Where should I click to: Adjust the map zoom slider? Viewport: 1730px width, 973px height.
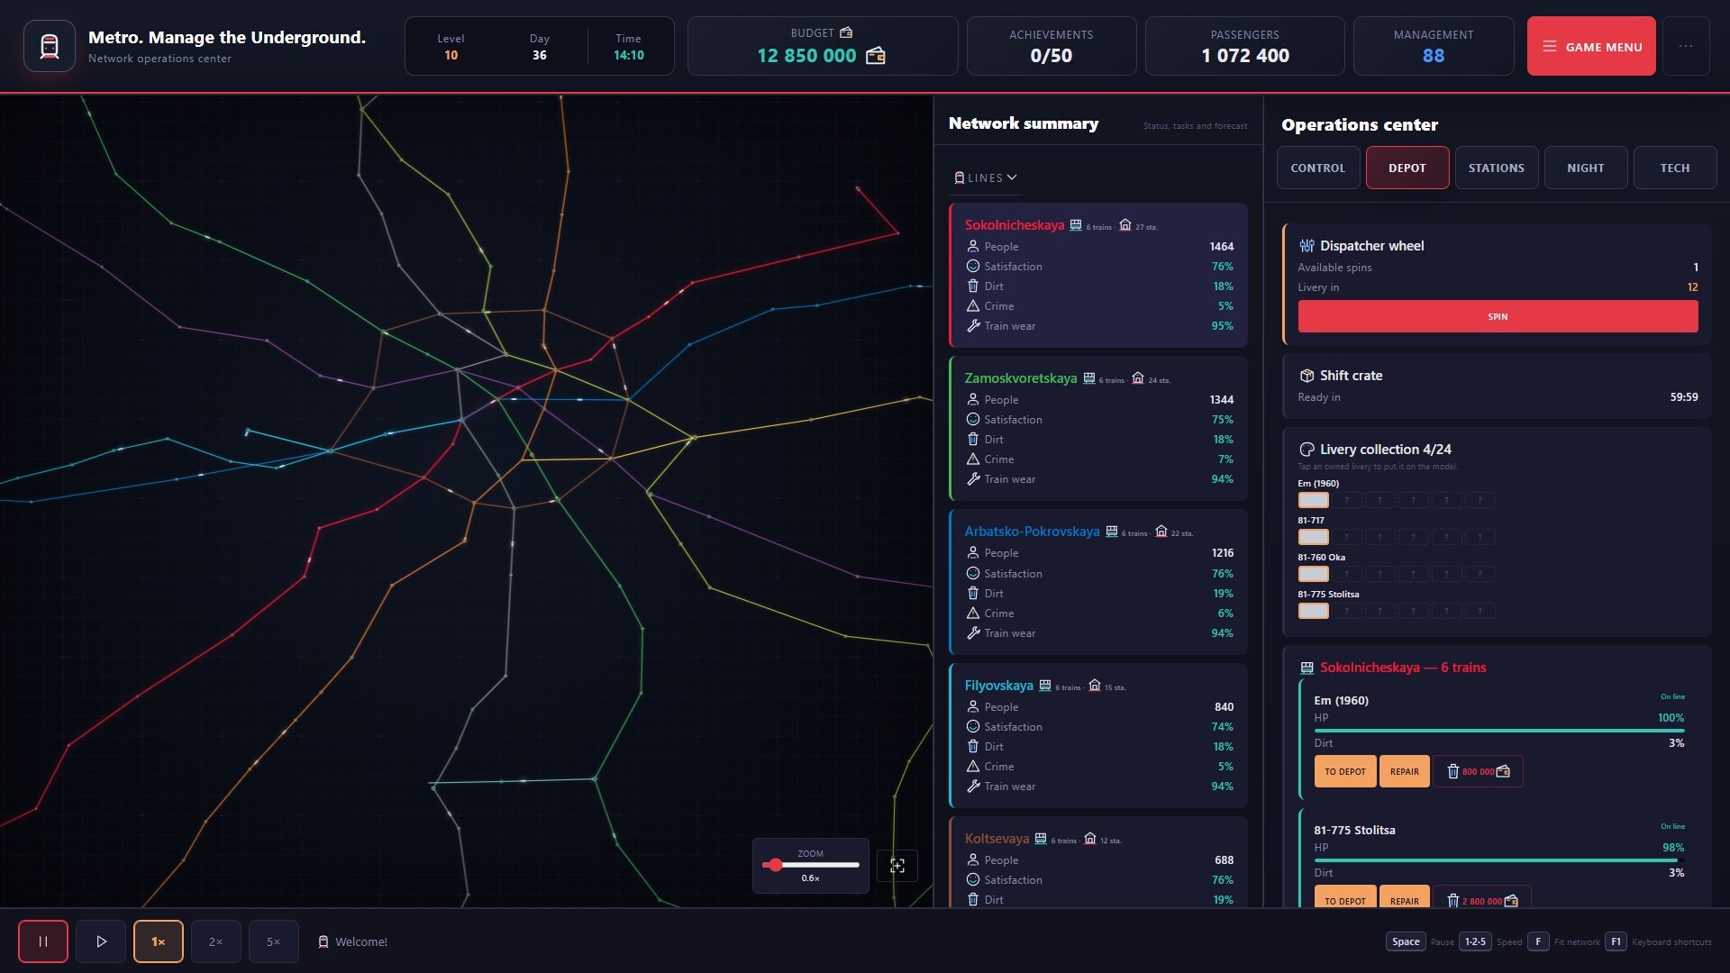pos(811,865)
